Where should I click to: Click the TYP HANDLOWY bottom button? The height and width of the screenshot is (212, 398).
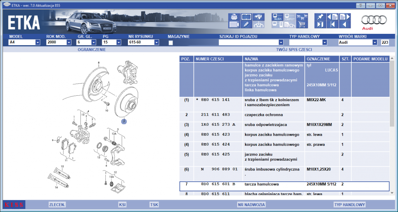(x=350, y=205)
